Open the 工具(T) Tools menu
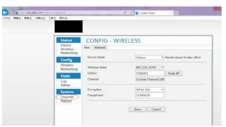The image size is (226, 127). point(52,18)
